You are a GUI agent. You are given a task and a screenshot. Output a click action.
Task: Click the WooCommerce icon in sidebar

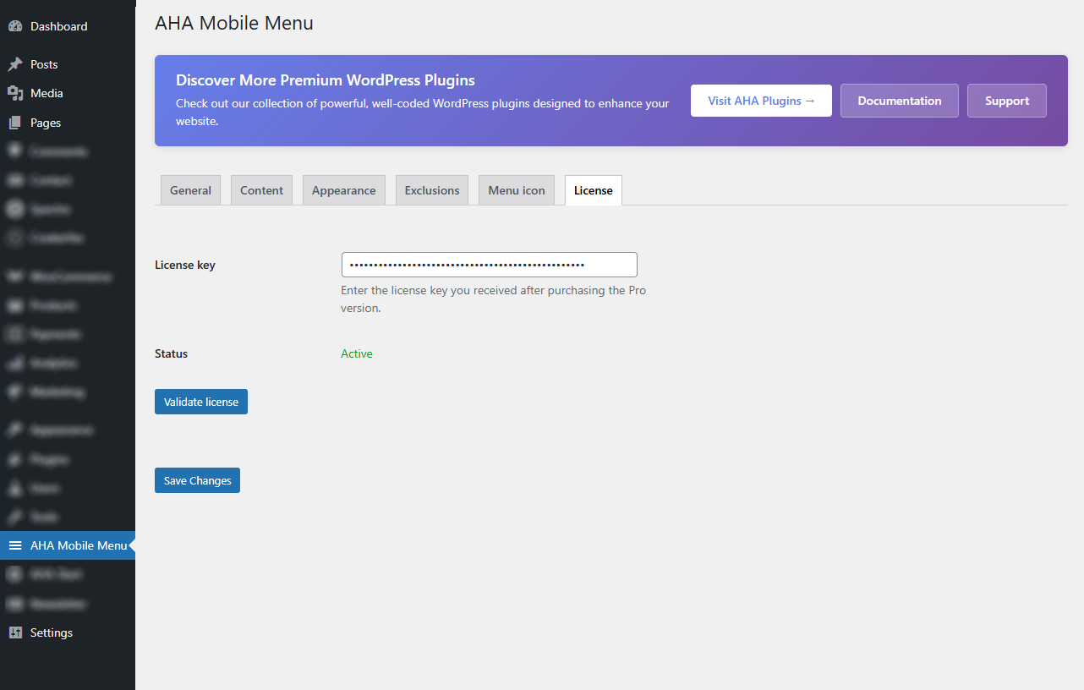[x=15, y=277]
